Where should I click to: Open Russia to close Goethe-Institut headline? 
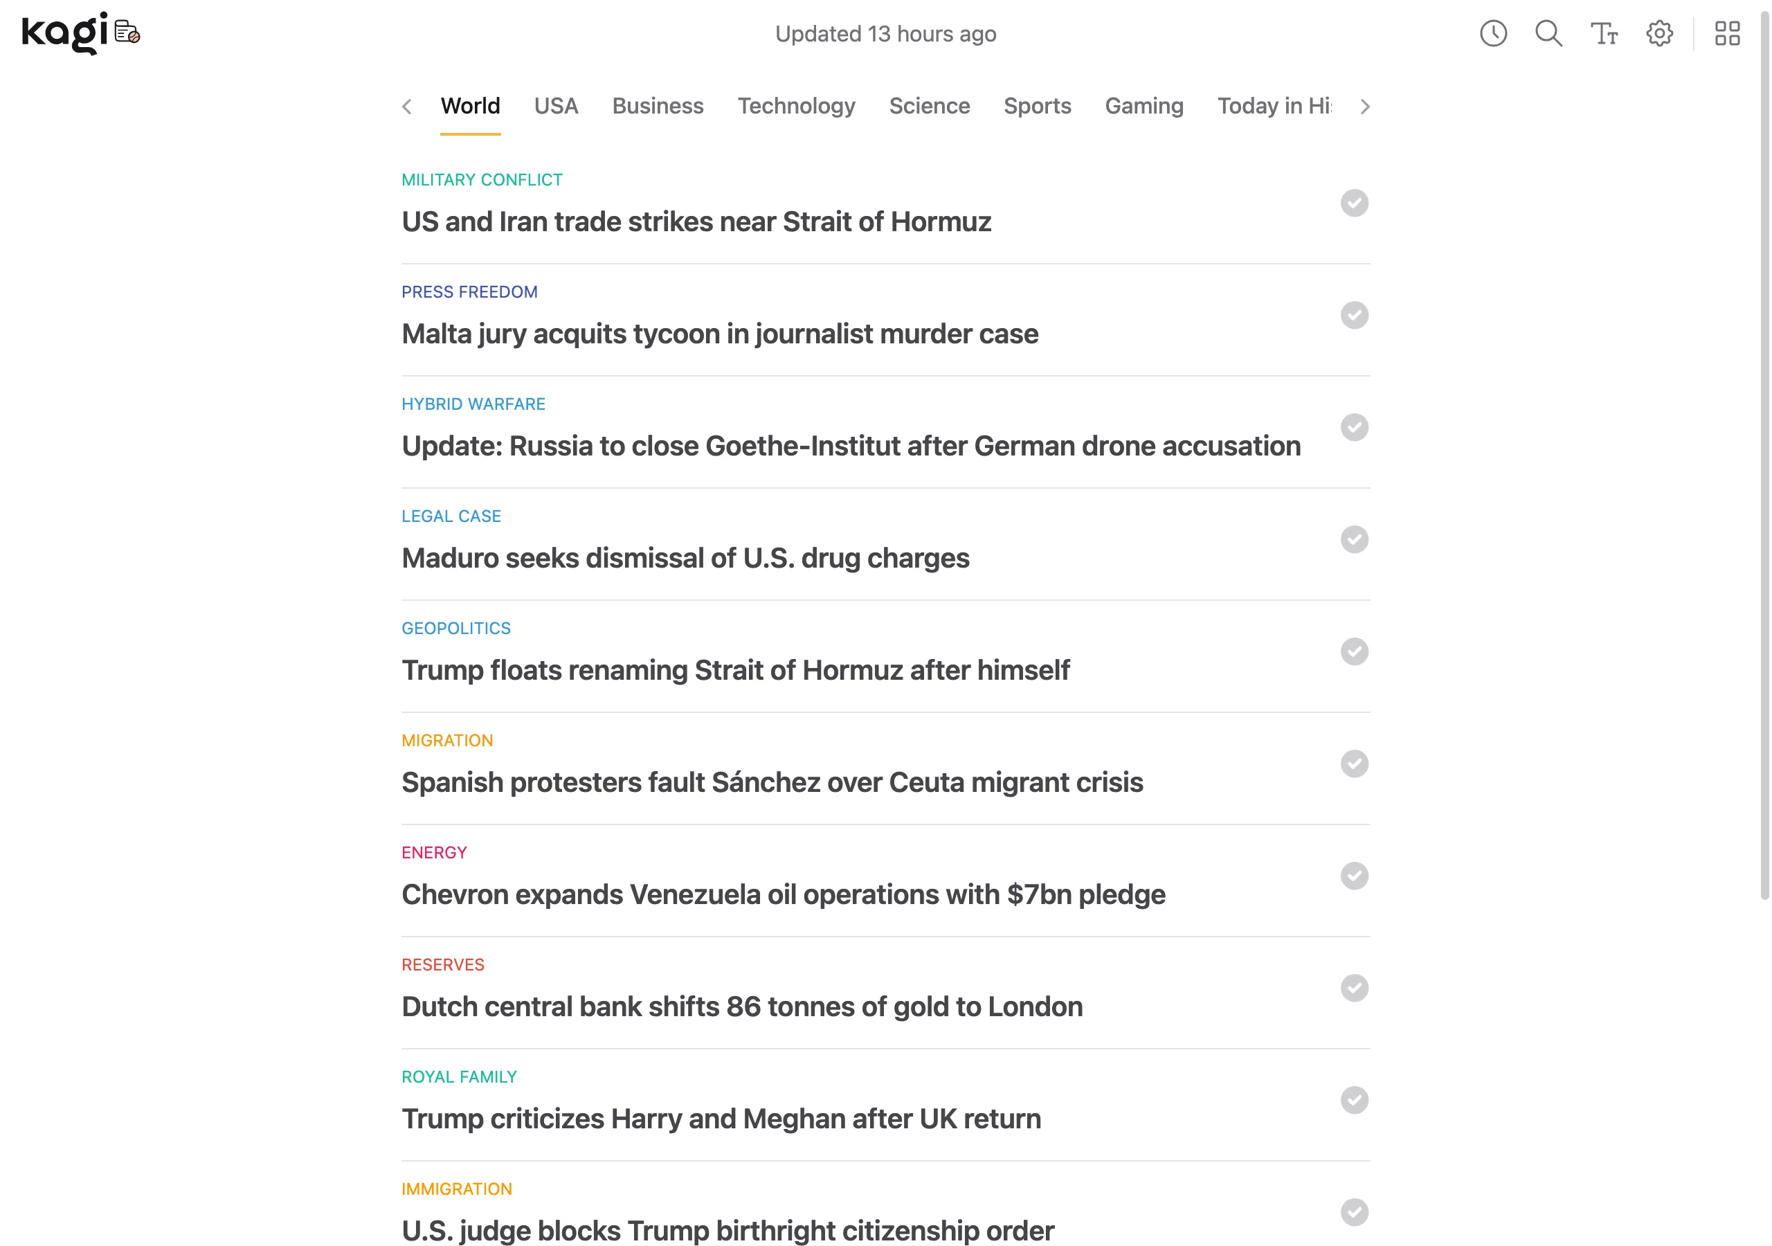point(851,445)
